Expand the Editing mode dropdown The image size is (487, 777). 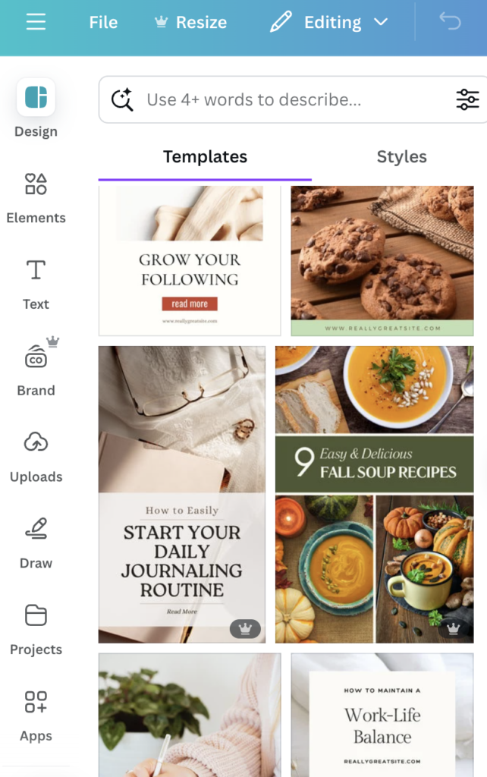[329, 22]
